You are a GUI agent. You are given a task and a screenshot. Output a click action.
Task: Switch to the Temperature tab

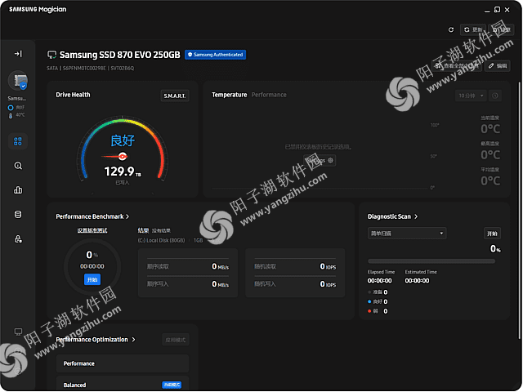[x=229, y=95]
